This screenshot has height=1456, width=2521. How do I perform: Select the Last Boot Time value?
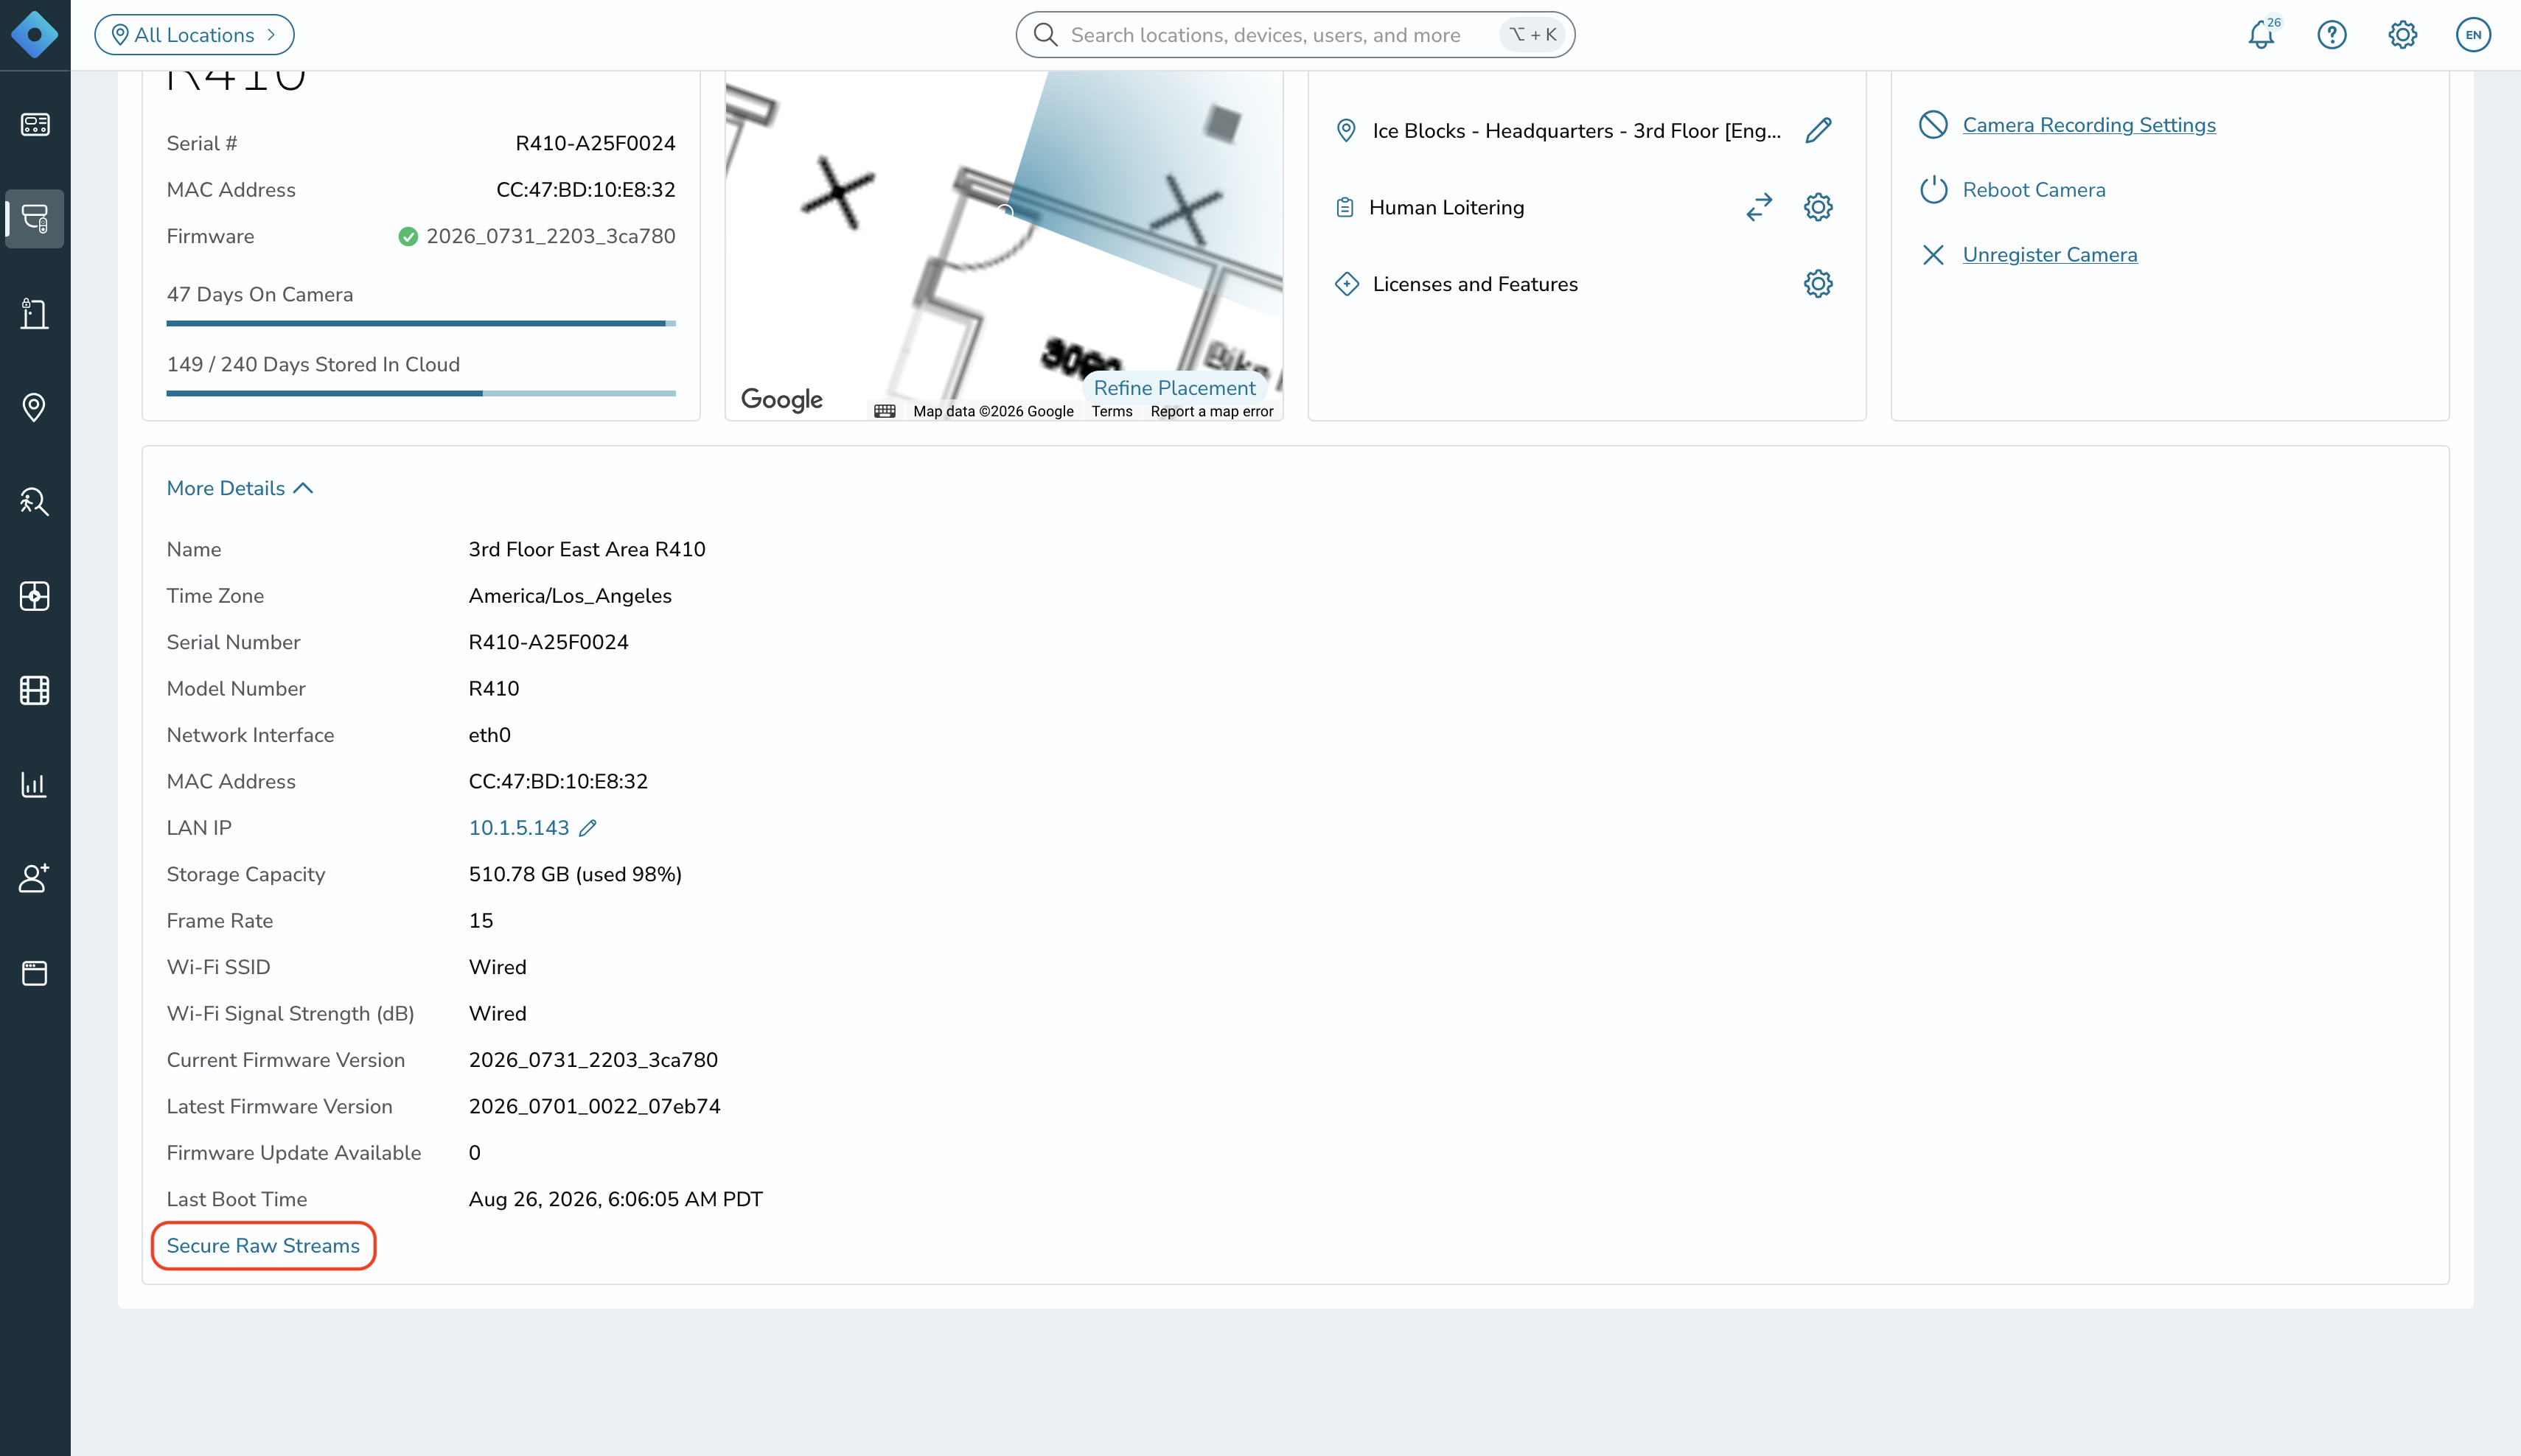pyautogui.click(x=616, y=1199)
